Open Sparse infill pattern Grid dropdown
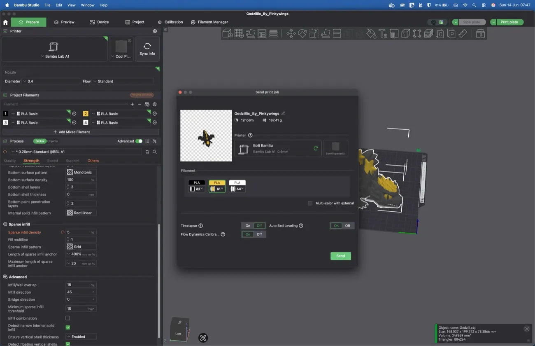 coord(81,247)
